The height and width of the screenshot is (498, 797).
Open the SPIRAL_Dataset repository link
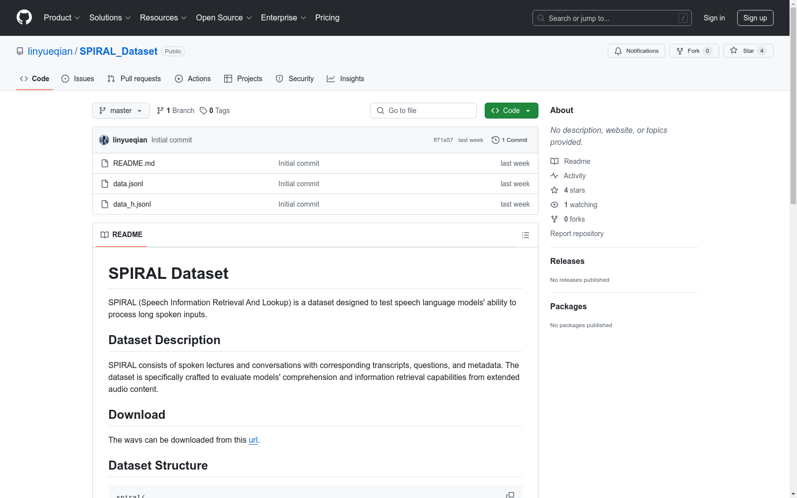click(119, 51)
